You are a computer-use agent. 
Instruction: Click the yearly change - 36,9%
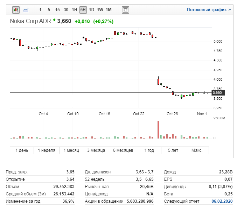point(67,201)
